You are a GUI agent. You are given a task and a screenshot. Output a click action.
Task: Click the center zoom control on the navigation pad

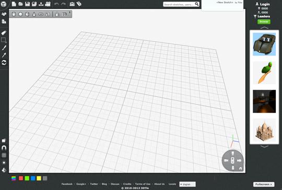click(232, 161)
